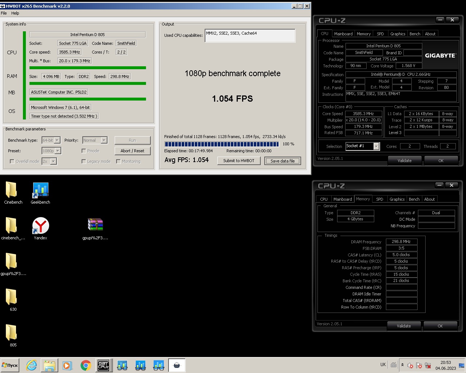The height and width of the screenshot is (373, 466).
Task: Click the Save data file button
Action: point(283,161)
